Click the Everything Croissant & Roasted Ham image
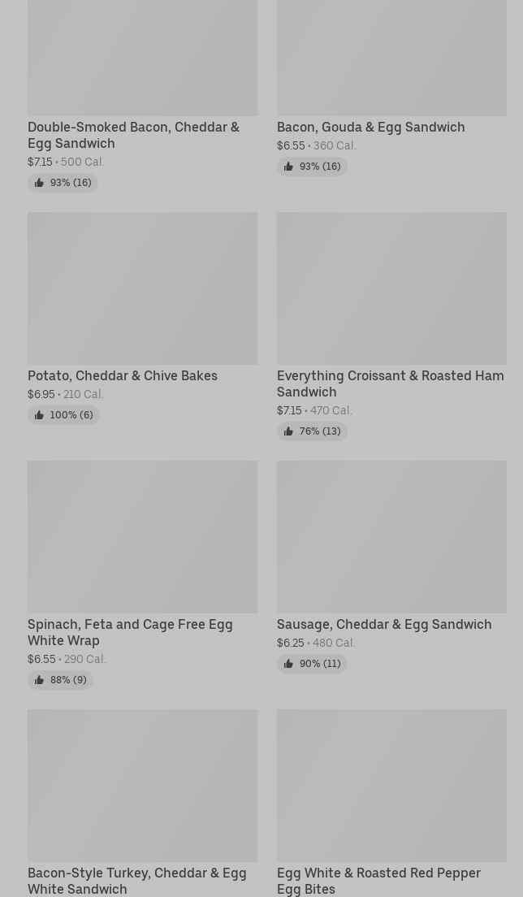Screen dimensions: 523x897 391,288
